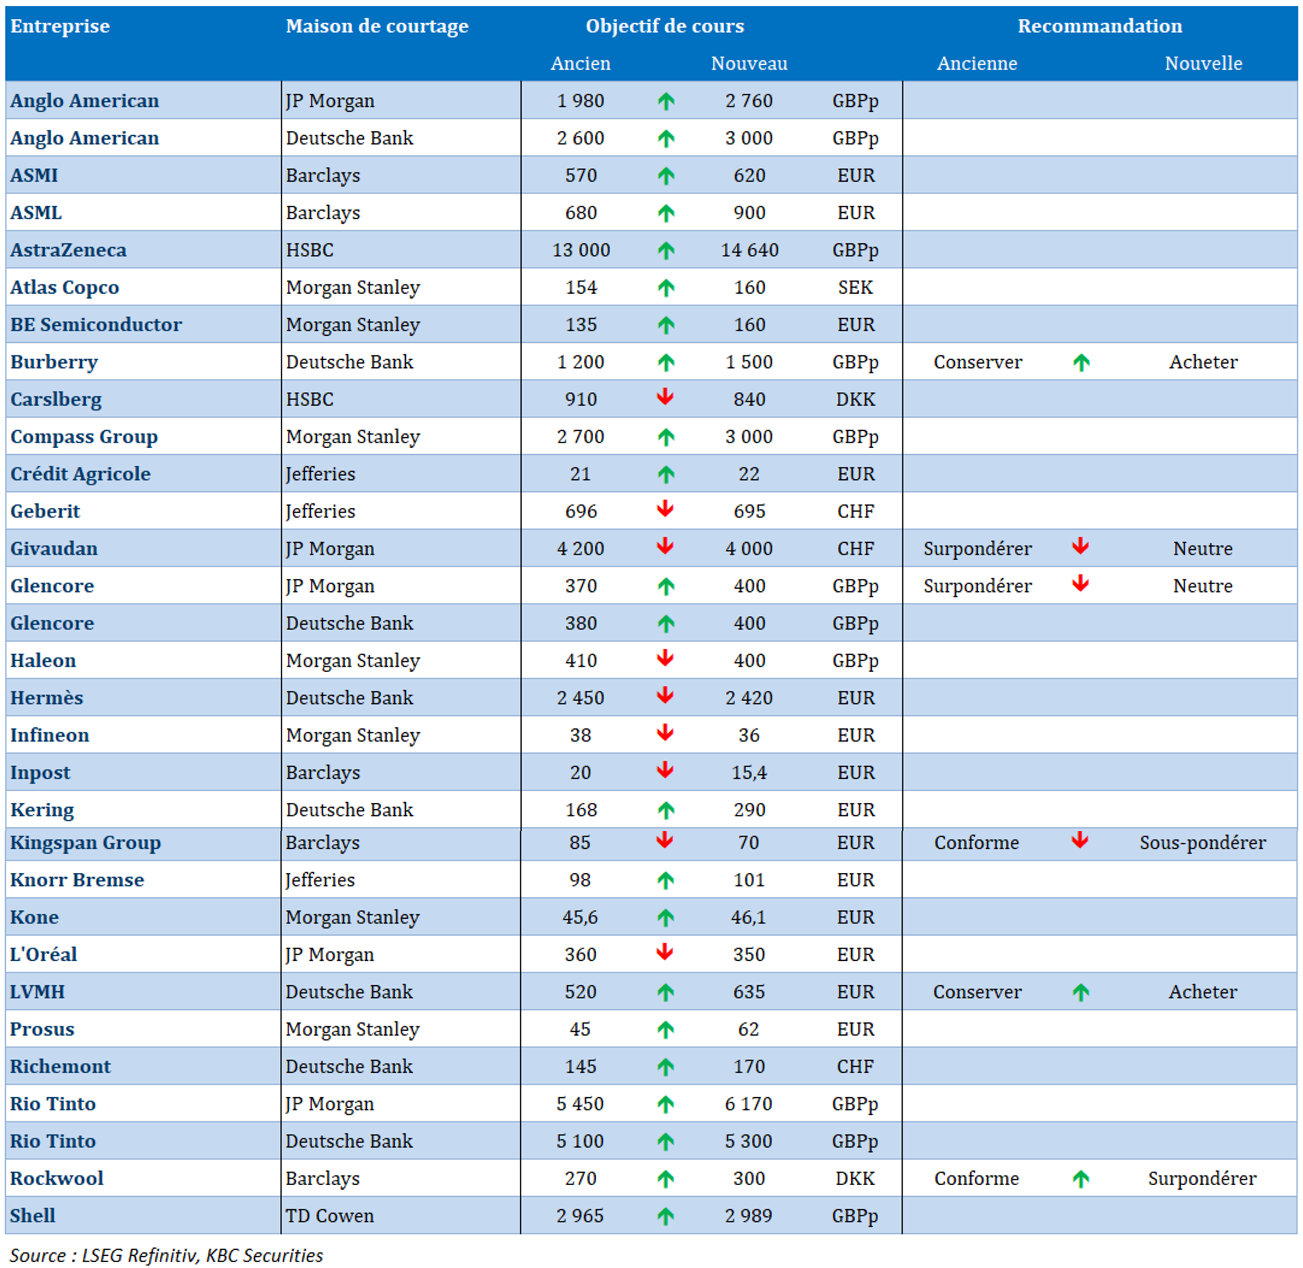Image resolution: width=1303 pixels, height=1268 pixels.
Task: Click LVMH recommendation green up arrow
Action: point(1081,992)
